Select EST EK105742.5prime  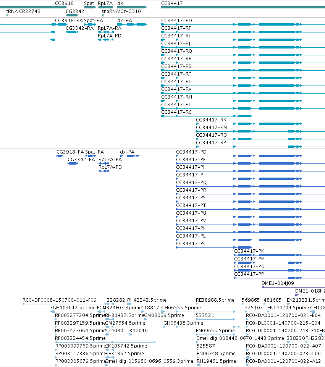(x=126, y=346)
